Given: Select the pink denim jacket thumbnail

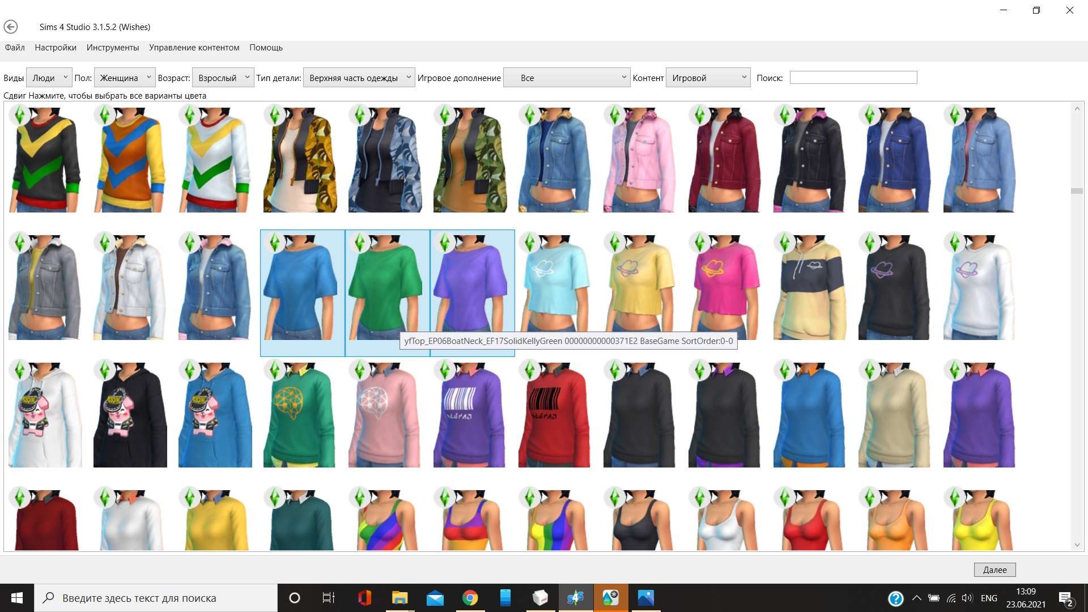Looking at the screenshot, I should point(639,160).
